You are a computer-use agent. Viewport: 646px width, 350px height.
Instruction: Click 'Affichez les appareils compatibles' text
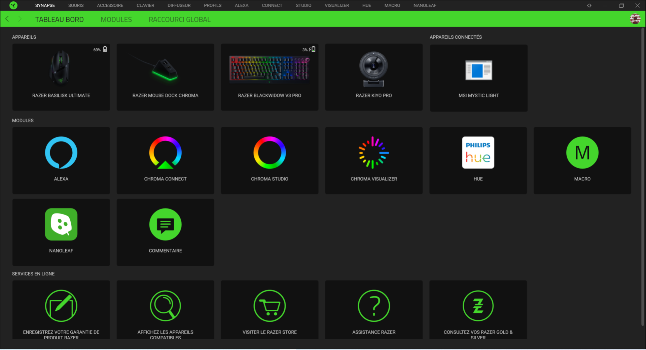[165, 335]
